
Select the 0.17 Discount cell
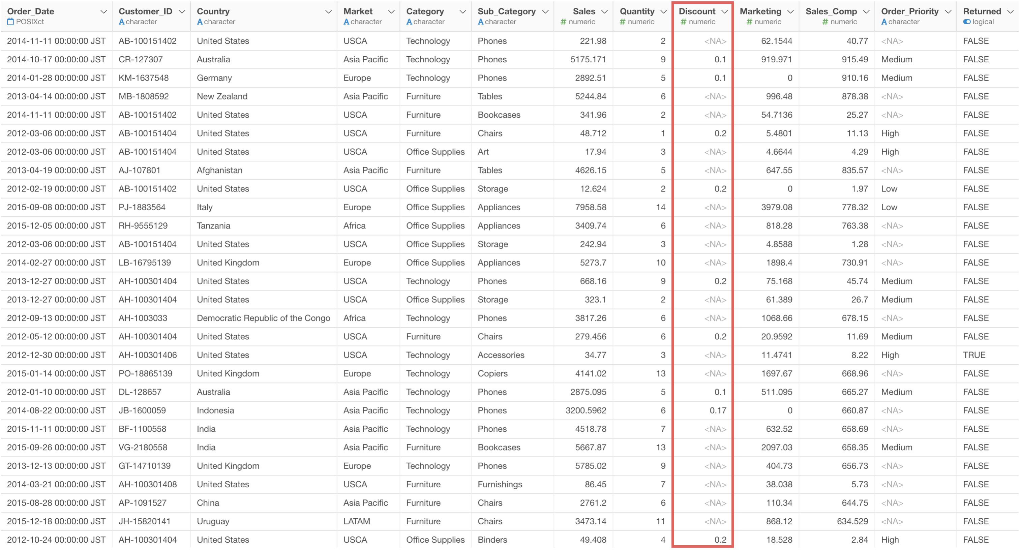tap(718, 410)
